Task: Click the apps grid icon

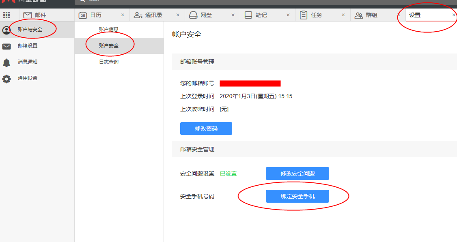Action: [x=6, y=15]
